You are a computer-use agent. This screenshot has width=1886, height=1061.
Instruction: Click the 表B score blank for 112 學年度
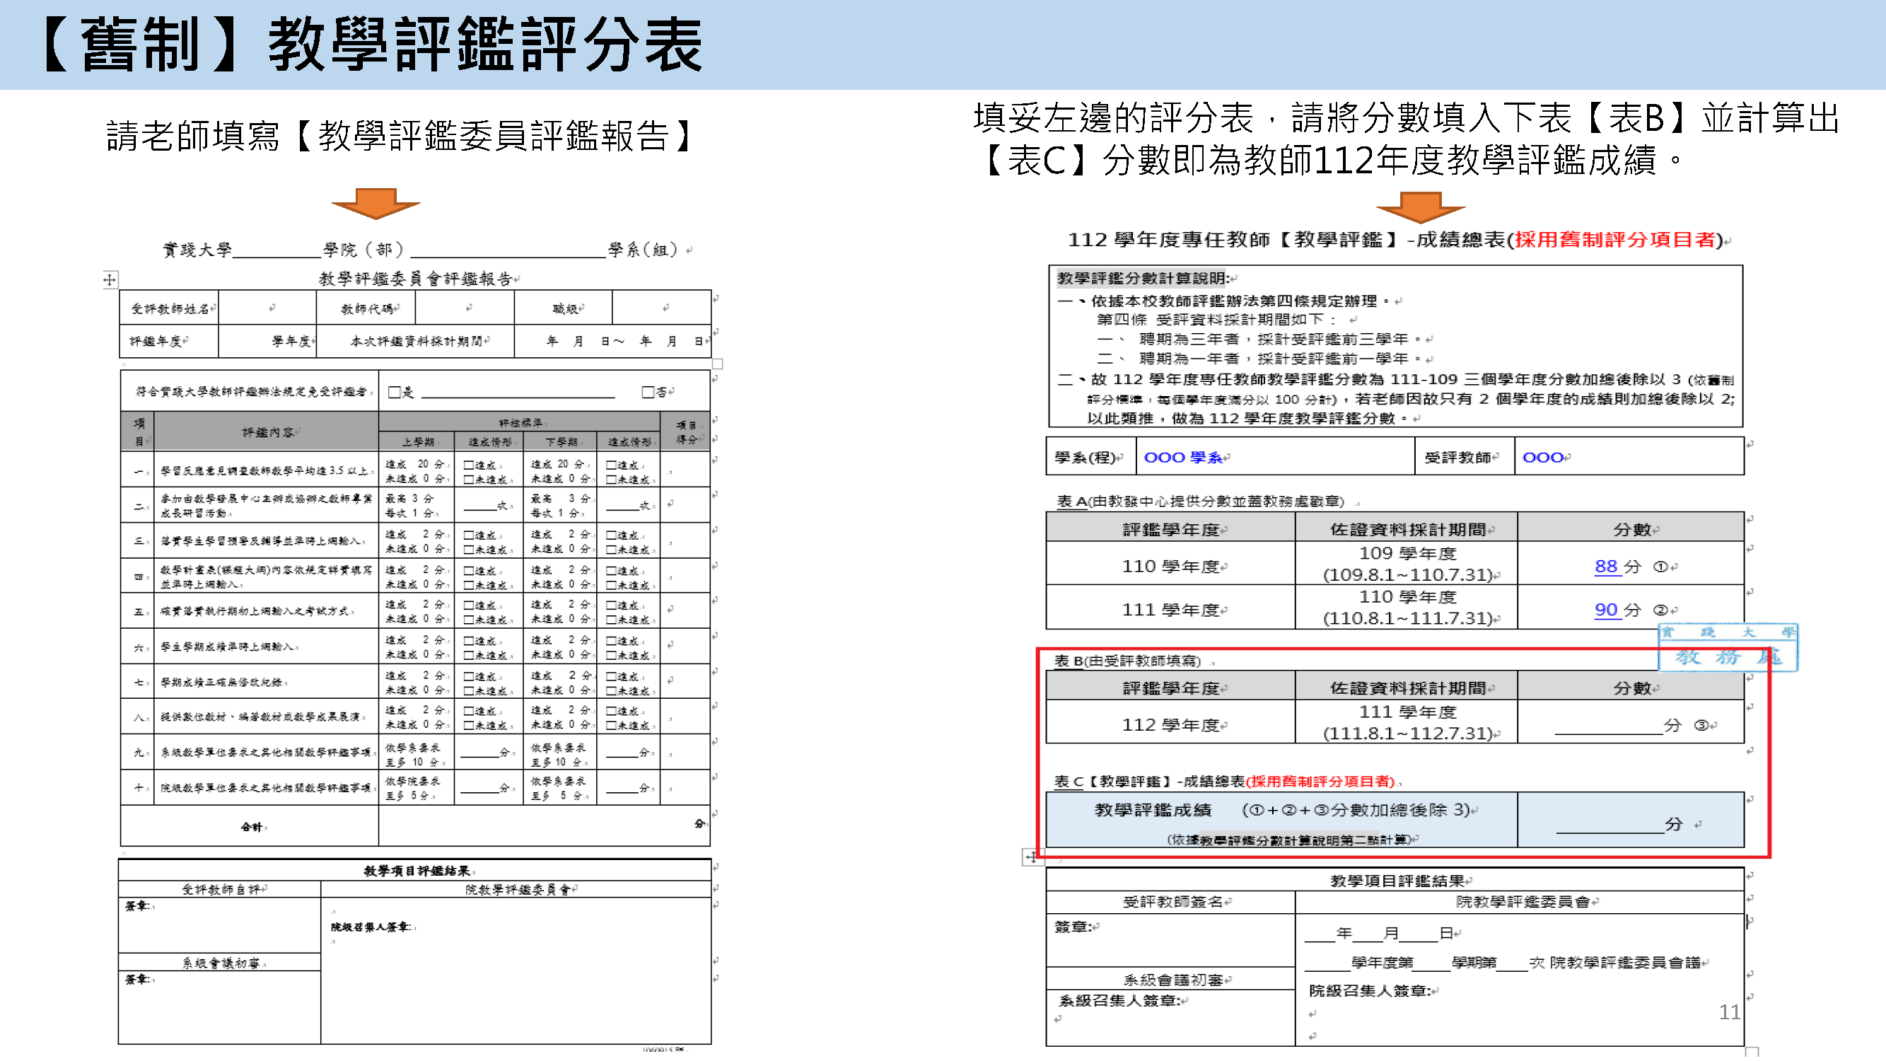[x=1609, y=726]
